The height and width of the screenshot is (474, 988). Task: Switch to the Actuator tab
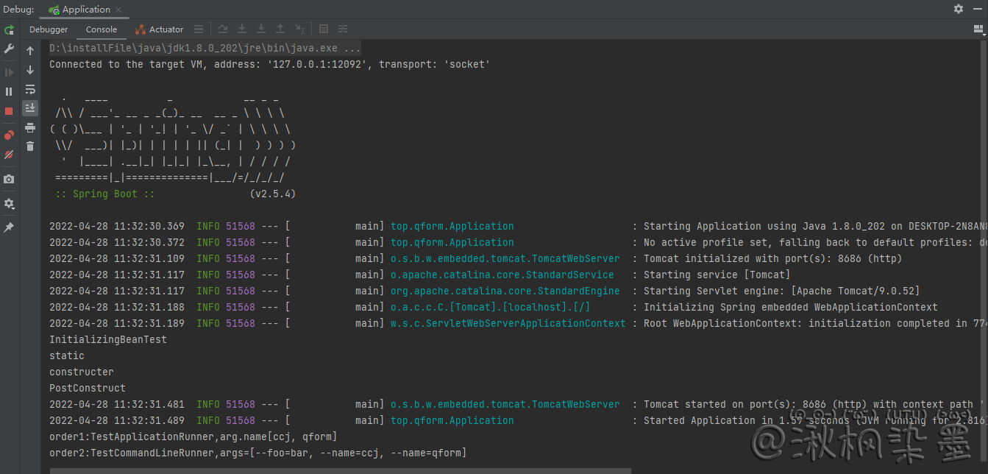point(160,29)
